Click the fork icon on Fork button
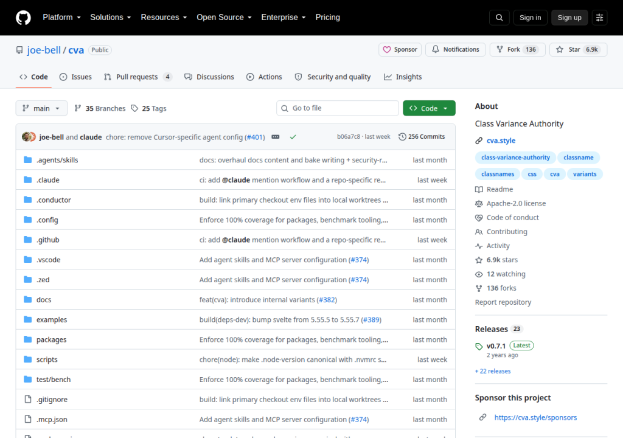 [500, 49]
